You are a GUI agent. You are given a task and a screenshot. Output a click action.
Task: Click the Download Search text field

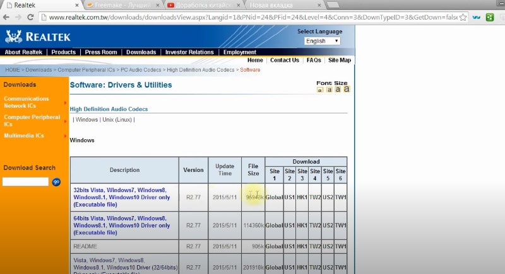[x=25, y=181]
